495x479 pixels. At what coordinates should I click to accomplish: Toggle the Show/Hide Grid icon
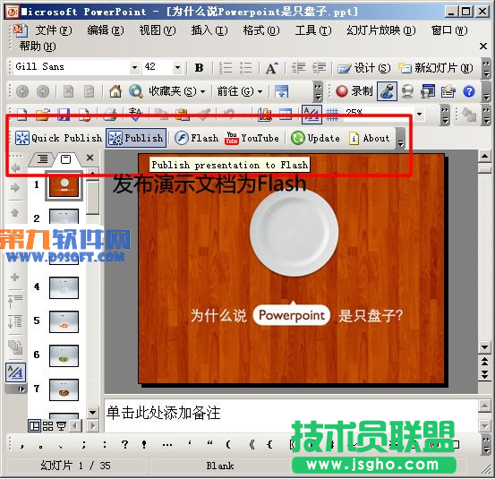coord(332,115)
